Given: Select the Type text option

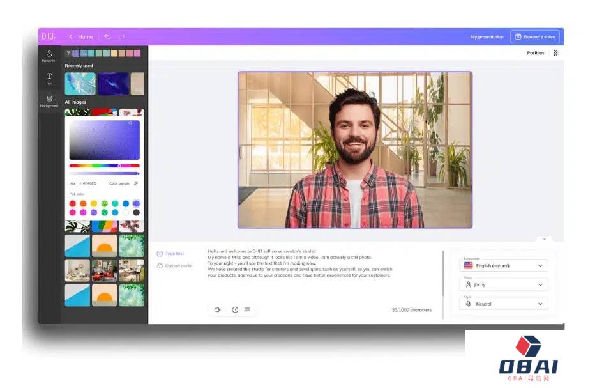Looking at the screenshot, I should click(170, 254).
